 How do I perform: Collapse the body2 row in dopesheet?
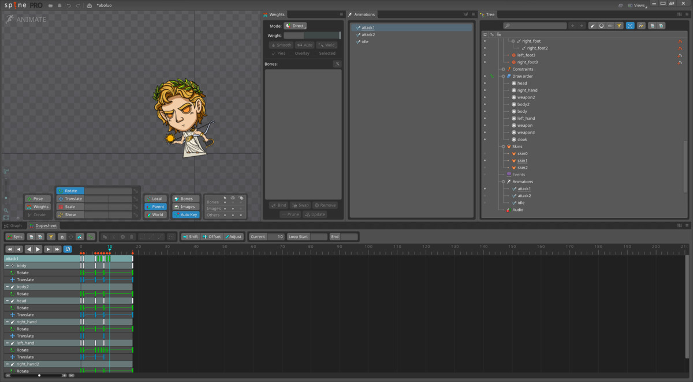[7, 287]
